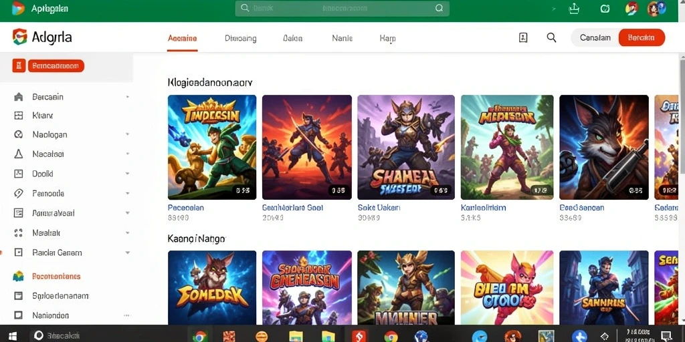Image resolution: width=685 pixels, height=342 pixels.
Task: Expand the Nealrak sidebar arrow
Action: 128,233
